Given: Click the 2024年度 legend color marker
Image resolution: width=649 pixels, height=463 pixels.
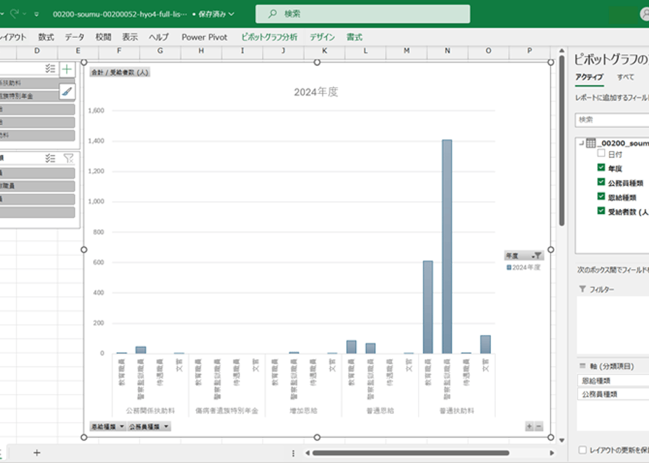Looking at the screenshot, I should click(509, 267).
